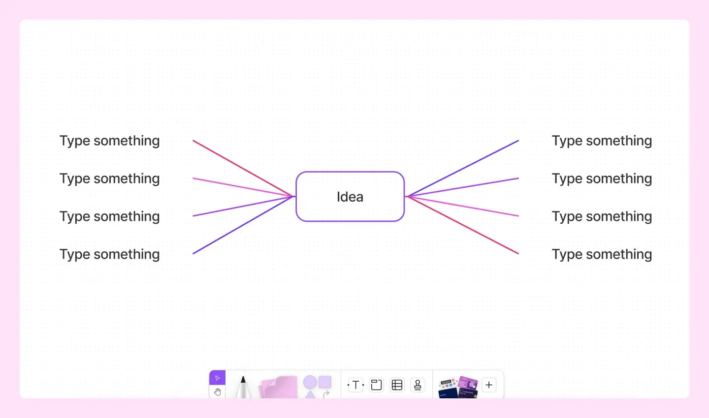The height and width of the screenshot is (418, 709).
Task: Select the blue-purple connector at lower left
Action: click(243, 225)
